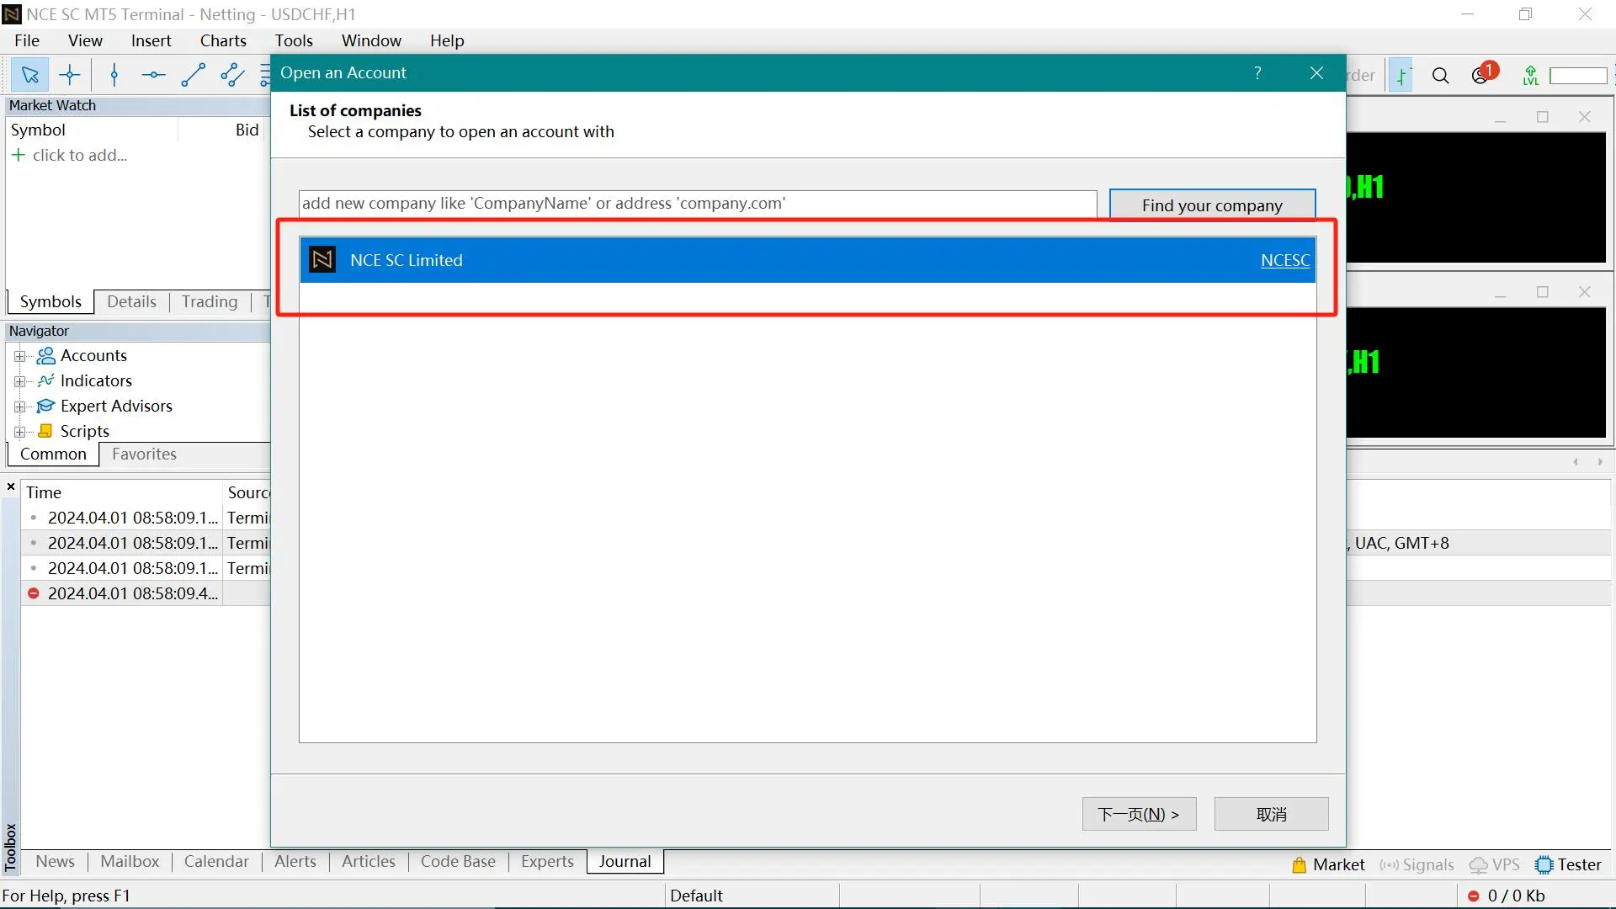The height and width of the screenshot is (909, 1616).
Task: Click 'click to add...' in Market Watch
Action: click(x=80, y=155)
